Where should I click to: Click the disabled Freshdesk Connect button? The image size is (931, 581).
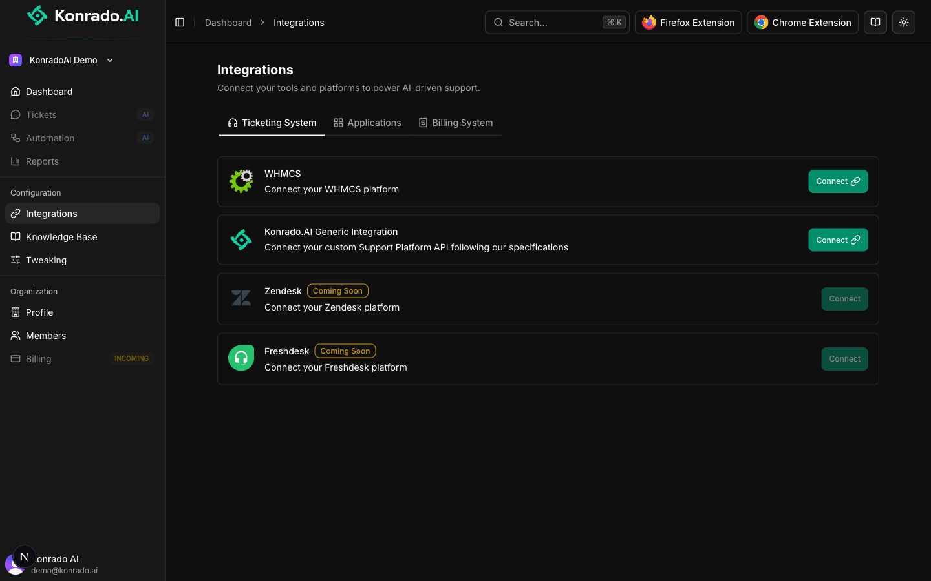tap(844, 359)
